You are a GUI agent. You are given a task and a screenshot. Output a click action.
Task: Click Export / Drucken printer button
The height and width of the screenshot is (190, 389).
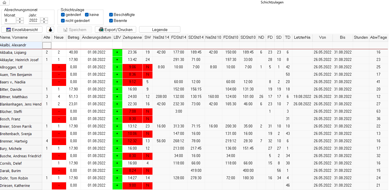point(115,30)
